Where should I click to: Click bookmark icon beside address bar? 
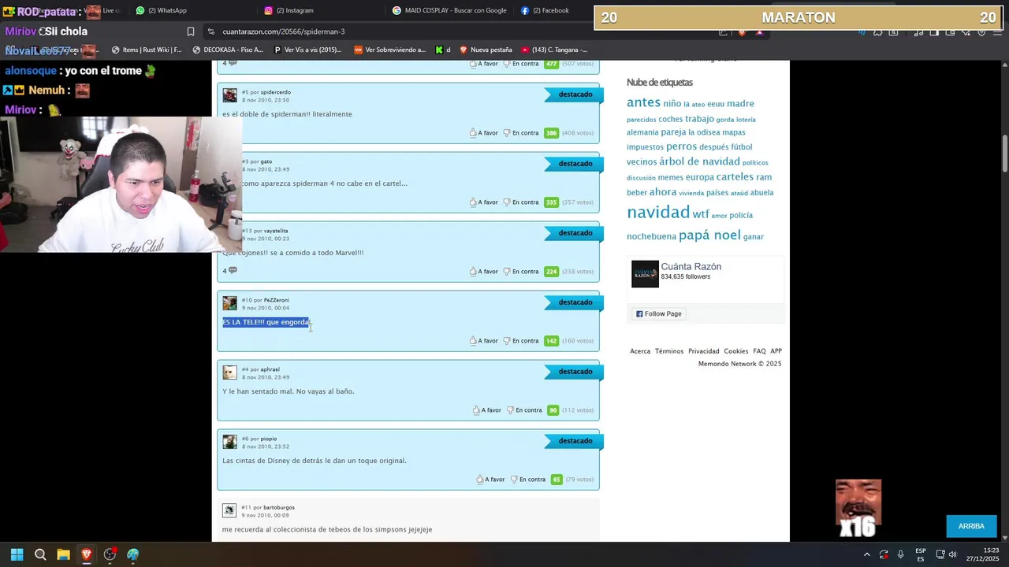click(x=191, y=31)
